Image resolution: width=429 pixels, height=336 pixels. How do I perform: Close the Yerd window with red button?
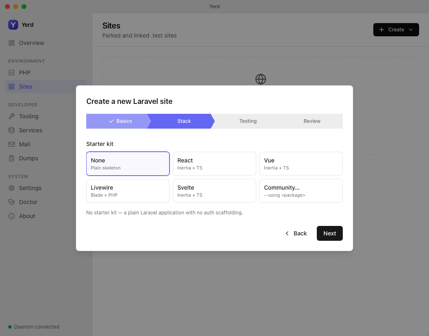[x=7, y=7]
